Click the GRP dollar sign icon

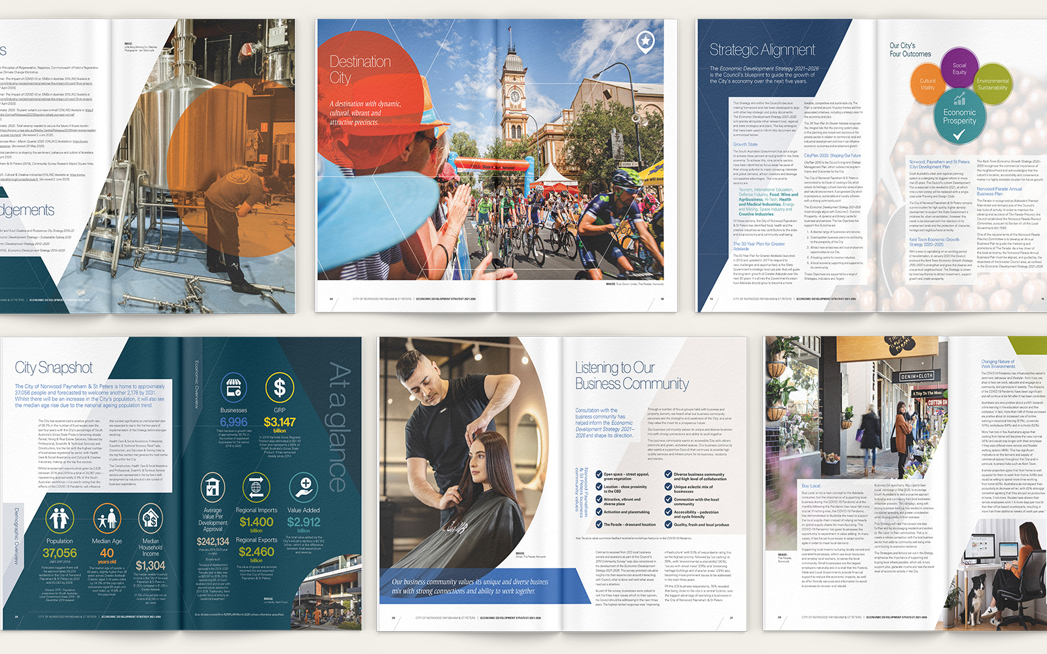(x=279, y=388)
